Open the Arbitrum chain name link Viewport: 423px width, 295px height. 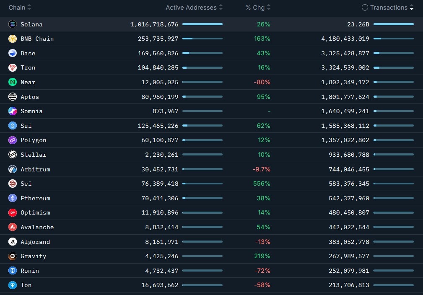pos(35,169)
